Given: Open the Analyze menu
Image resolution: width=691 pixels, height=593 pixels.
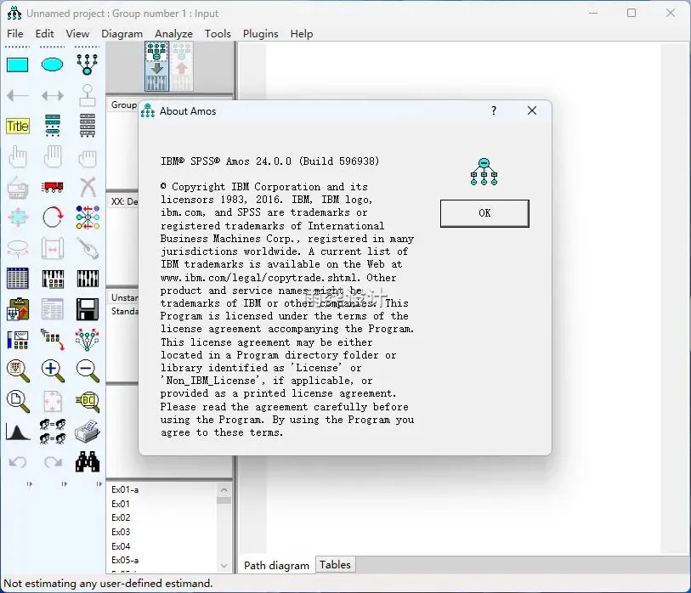Looking at the screenshot, I should pyautogui.click(x=173, y=33).
